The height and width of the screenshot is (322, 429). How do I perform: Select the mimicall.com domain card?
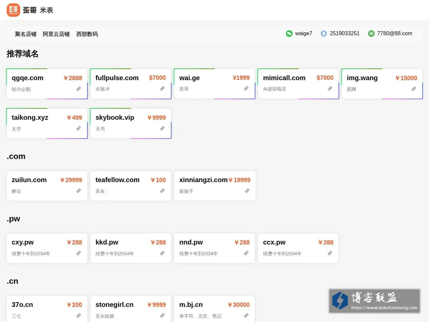coord(298,84)
